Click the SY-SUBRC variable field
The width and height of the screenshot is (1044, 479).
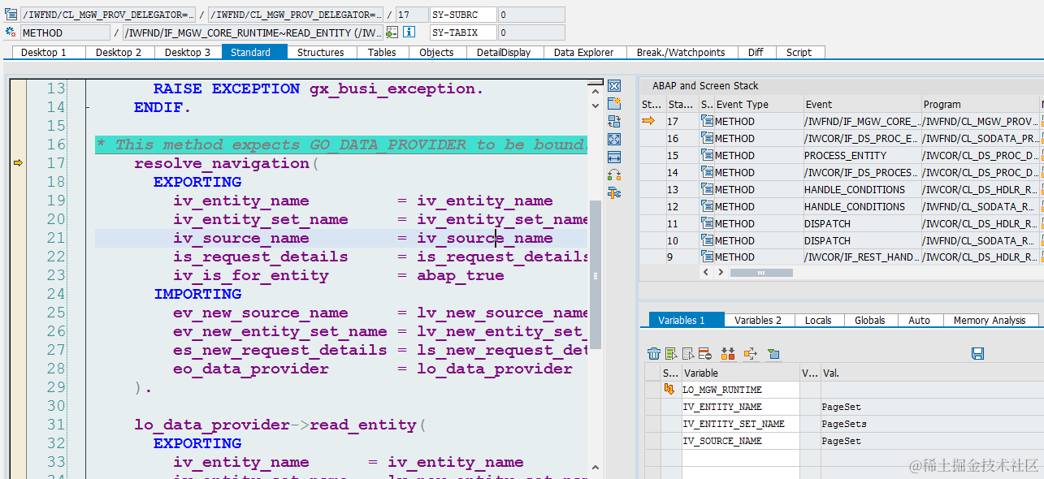(x=463, y=15)
